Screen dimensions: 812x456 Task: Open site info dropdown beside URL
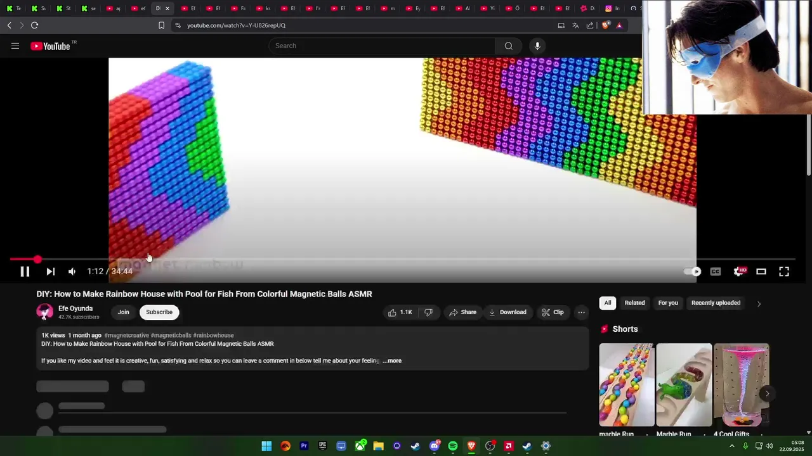tap(178, 25)
